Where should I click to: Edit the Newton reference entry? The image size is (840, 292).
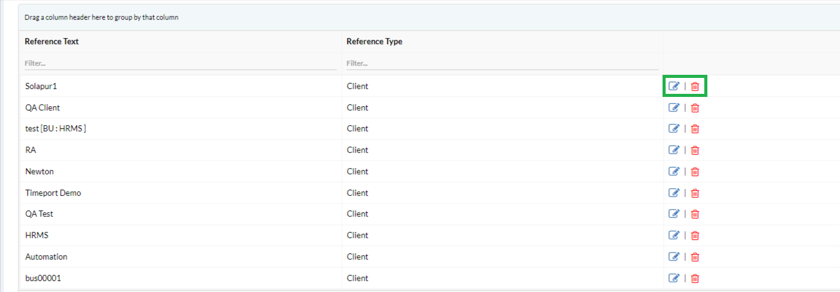point(674,171)
